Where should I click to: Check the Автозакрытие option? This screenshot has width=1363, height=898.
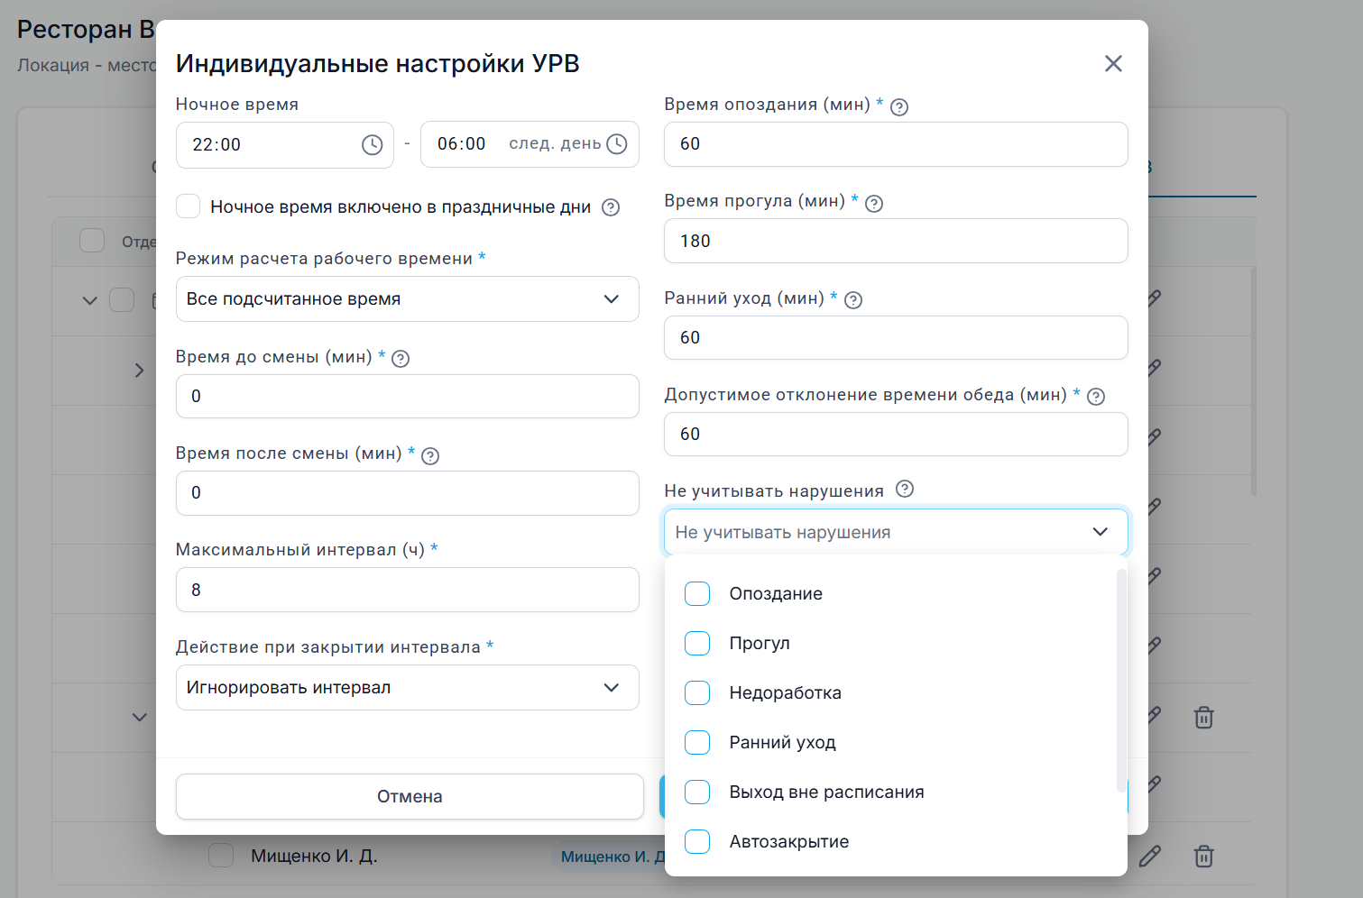tap(697, 841)
